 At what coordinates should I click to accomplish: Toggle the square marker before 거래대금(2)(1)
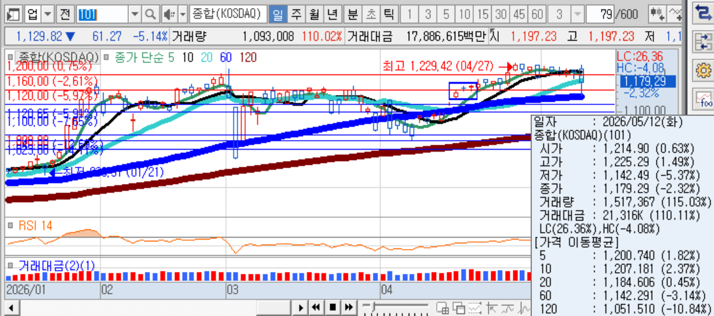click(x=11, y=264)
